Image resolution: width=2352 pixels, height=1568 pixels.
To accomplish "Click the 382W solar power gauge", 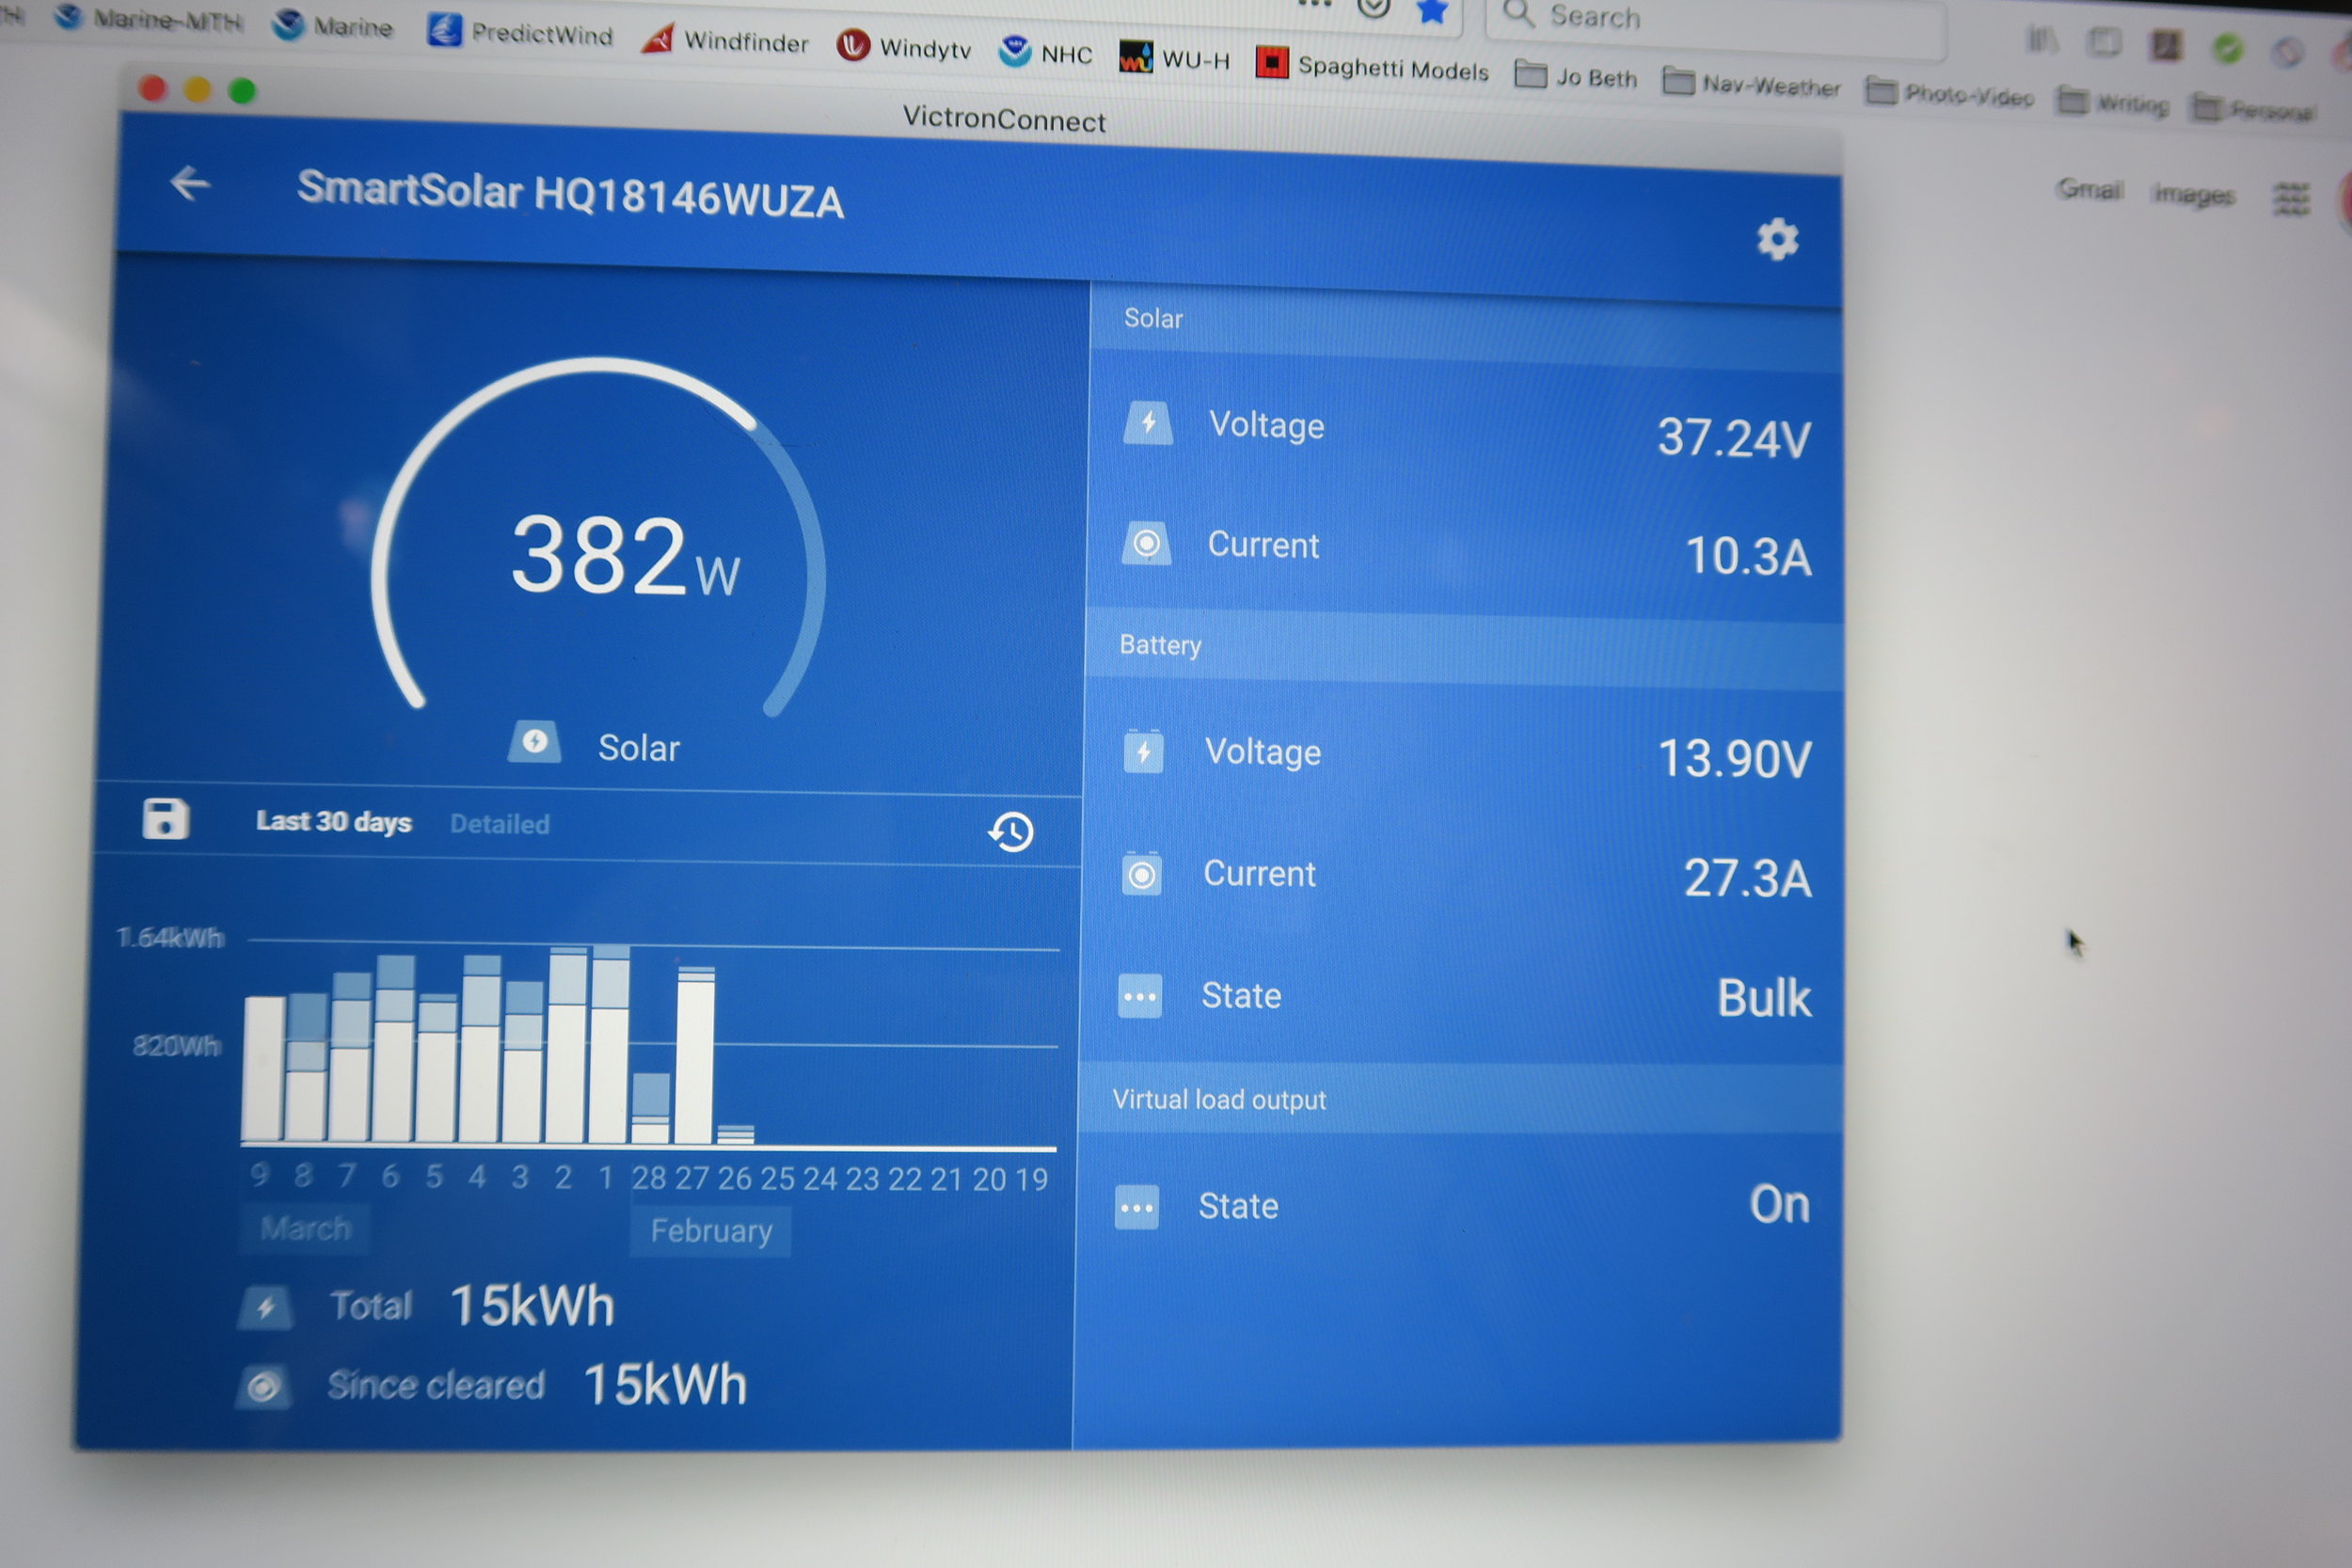I will (600, 540).
